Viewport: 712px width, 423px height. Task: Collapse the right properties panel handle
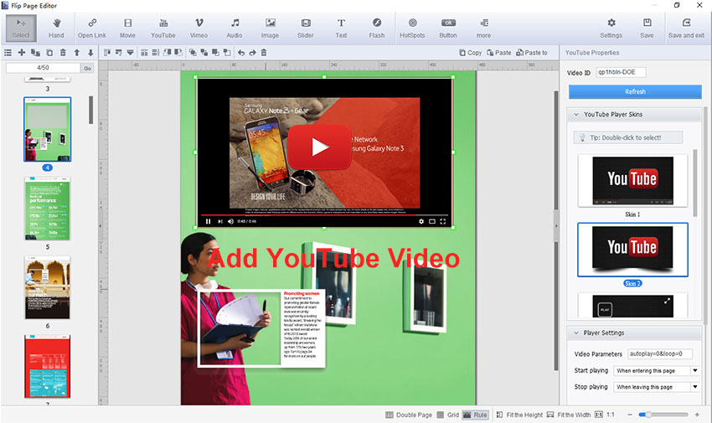[x=556, y=225]
